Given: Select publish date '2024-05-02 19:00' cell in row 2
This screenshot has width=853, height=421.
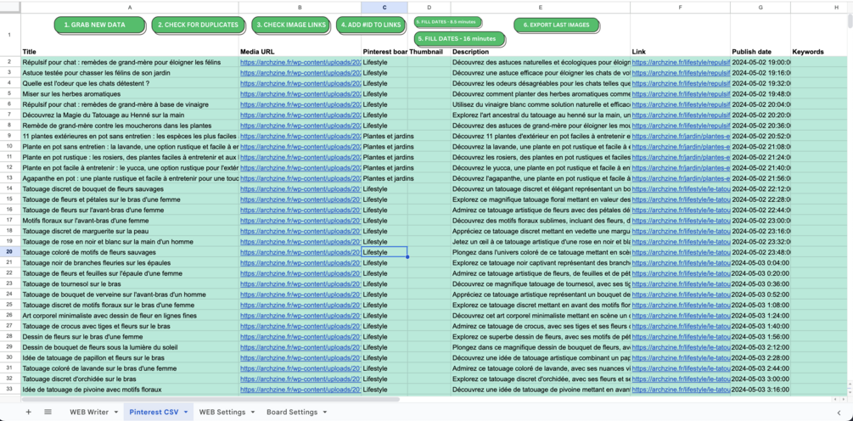Looking at the screenshot, I should pyautogui.click(x=760, y=63).
